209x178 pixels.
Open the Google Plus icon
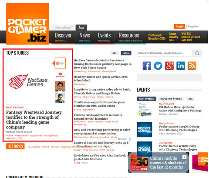pos(169,66)
